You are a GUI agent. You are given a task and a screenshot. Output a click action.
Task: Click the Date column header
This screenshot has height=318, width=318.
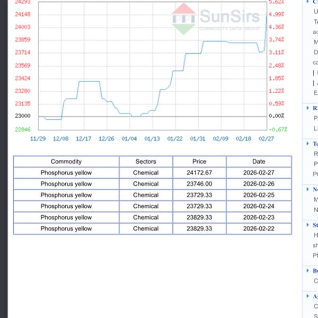coord(259,162)
